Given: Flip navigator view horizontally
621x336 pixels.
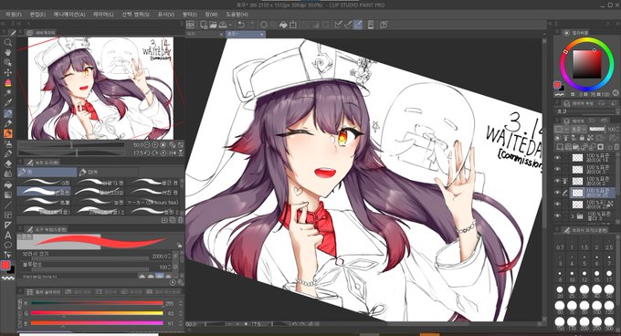Looking at the screenshot, I should pyautogui.click(x=174, y=152).
